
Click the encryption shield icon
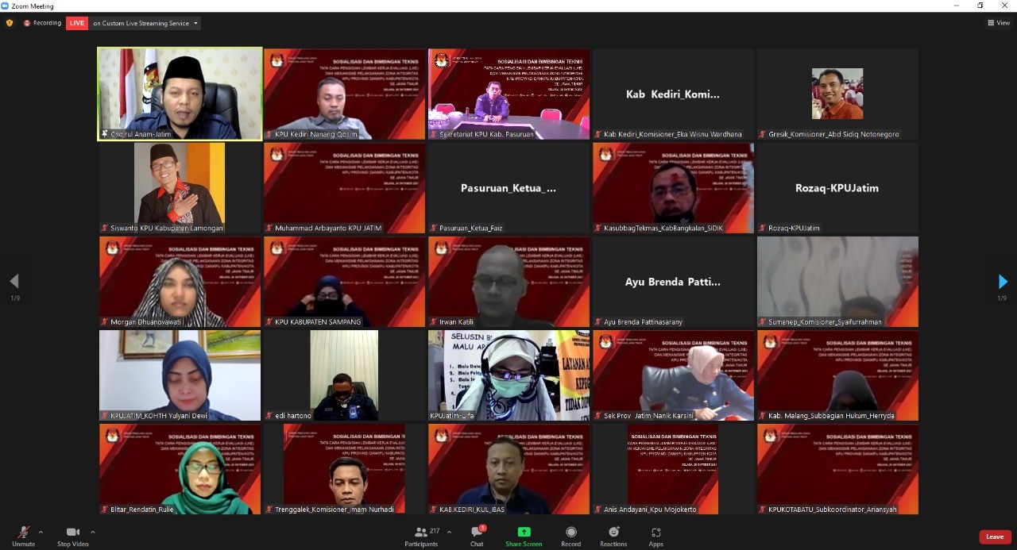(10, 23)
